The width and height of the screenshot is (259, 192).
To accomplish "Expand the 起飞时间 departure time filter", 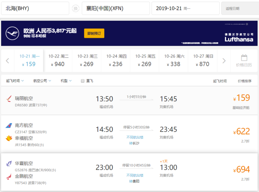I will coord(15,81).
